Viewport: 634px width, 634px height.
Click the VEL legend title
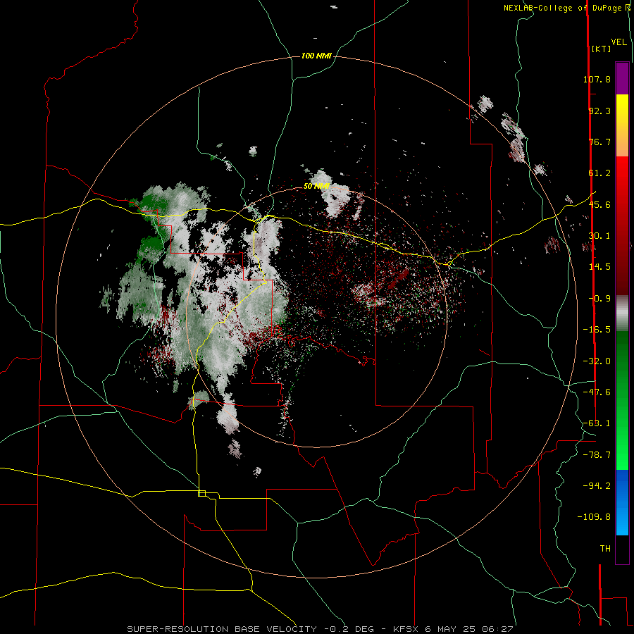(x=619, y=42)
